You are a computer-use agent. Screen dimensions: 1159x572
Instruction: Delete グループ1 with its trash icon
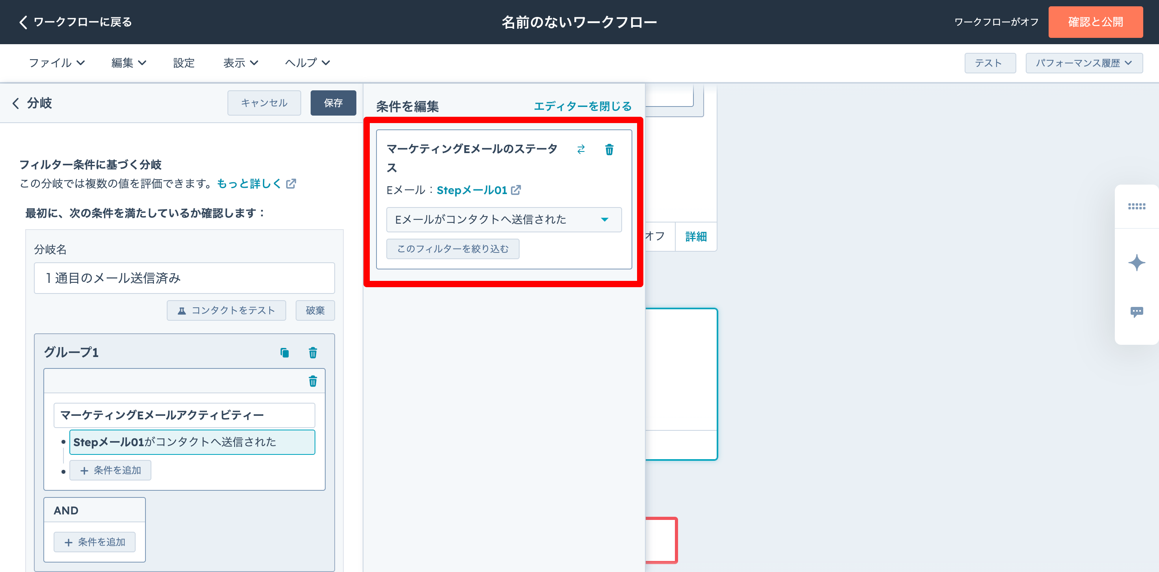click(313, 353)
